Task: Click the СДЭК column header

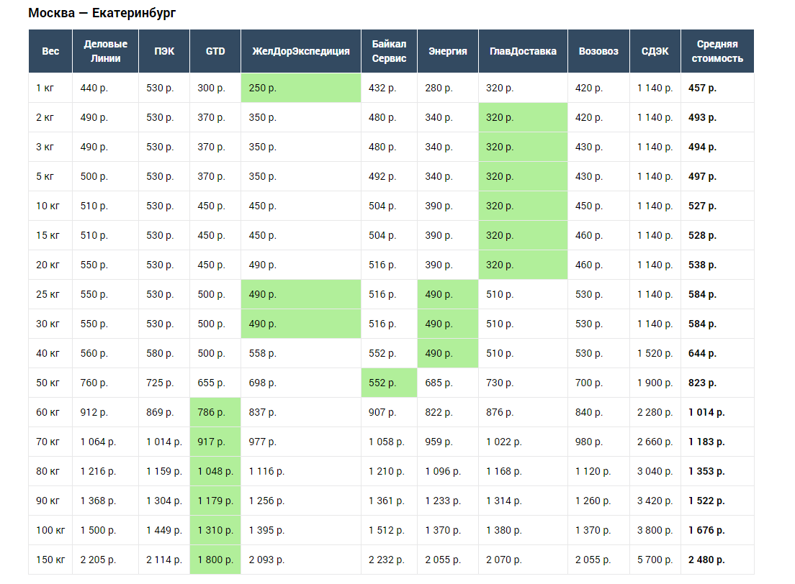Action: point(655,51)
